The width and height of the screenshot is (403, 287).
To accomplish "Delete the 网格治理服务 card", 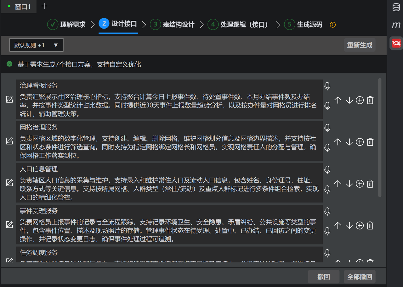I will coord(370,142).
